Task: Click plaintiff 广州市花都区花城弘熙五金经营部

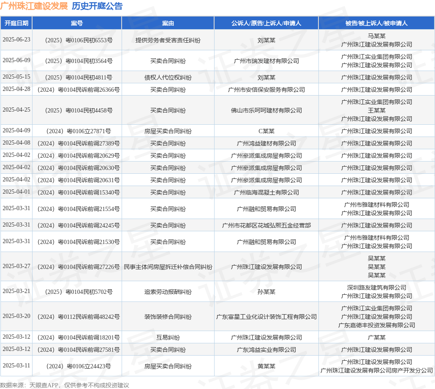Action: [266, 225]
